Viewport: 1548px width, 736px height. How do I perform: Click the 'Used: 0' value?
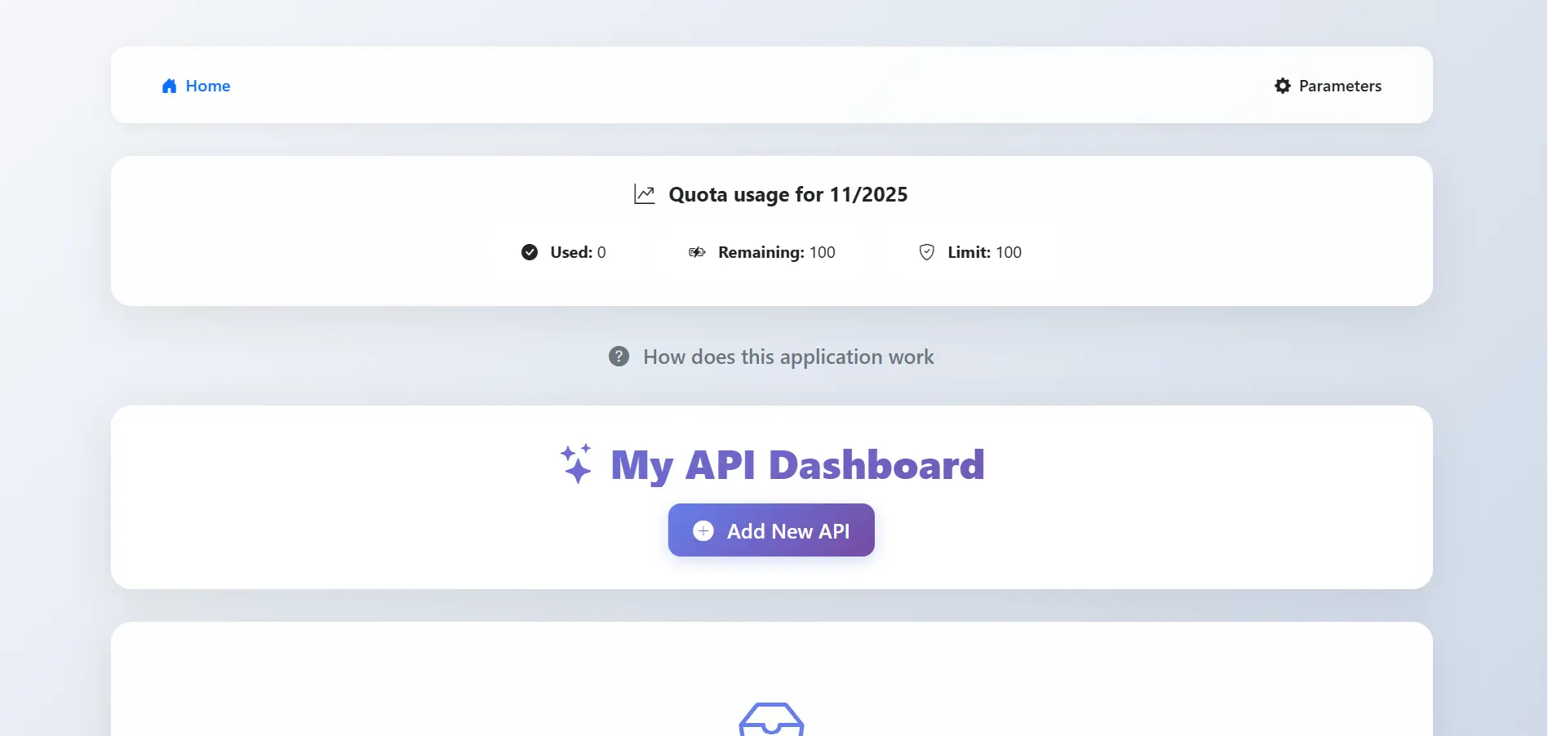pos(579,252)
